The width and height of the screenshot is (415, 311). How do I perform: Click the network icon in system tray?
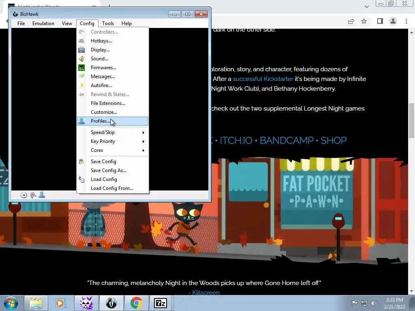364,303
